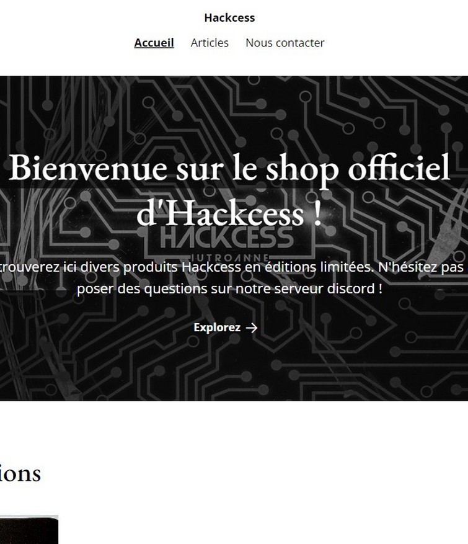
Task: Click the IUTROANNE text under the logo
Action: click(229, 258)
